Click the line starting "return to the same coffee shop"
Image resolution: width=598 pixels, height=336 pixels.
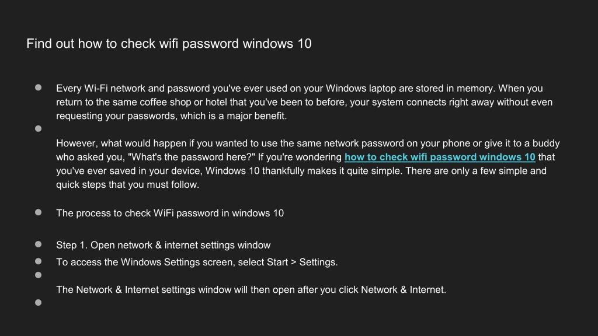(304, 102)
